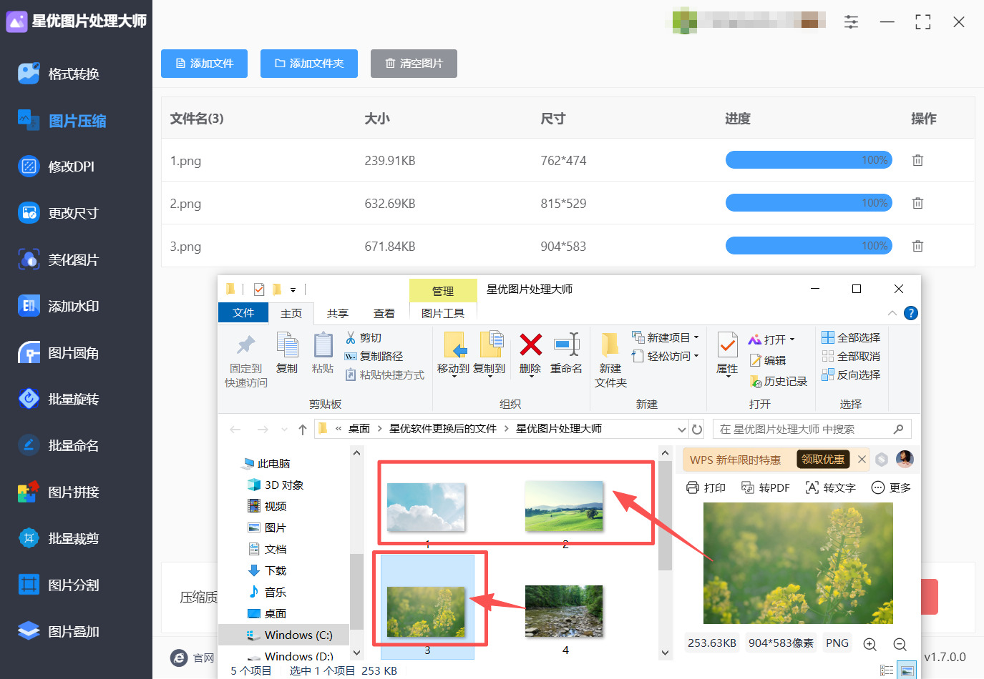Screen dimensions: 984x679
Task: Go up one folder level in Explorer
Action: [303, 430]
